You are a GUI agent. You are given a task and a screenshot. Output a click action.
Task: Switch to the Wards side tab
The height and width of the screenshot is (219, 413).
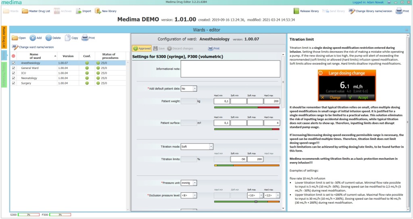coord(4,55)
